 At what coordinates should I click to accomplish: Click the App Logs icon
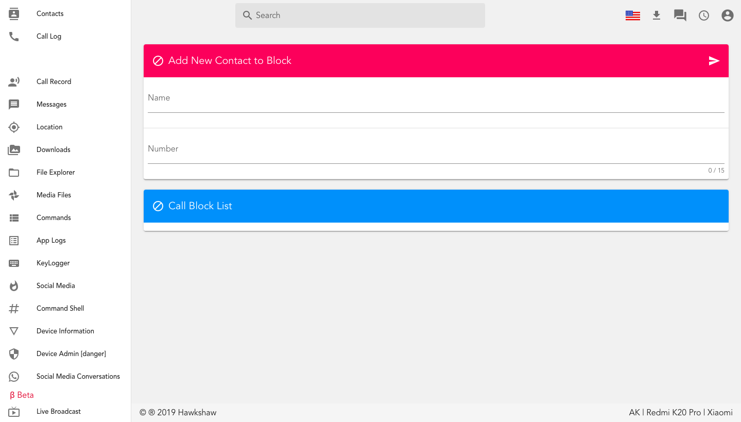point(14,241)
